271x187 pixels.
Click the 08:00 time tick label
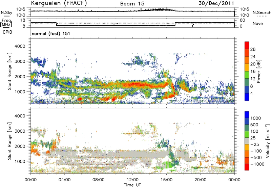click(99, 180)
